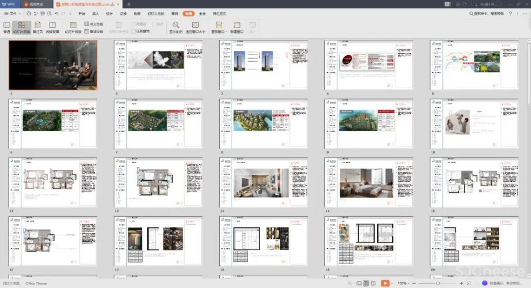Click the help question mark icon
The height and width of the screenshot is (288, 531).
point(510,13)
